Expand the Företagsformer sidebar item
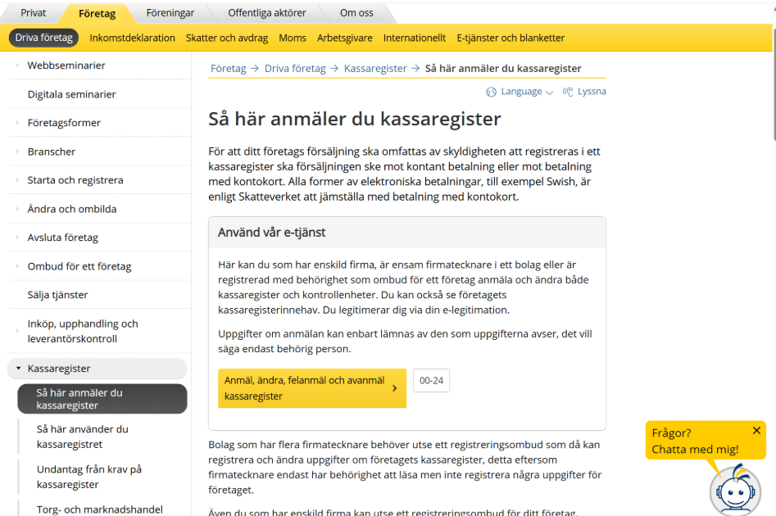This screenshot has height=516, width=776. pos(18,123)
